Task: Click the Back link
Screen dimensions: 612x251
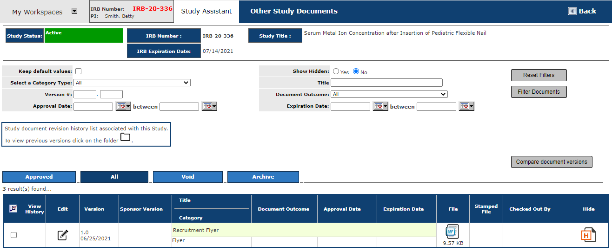Action: pyautogui.click(x=587, y=11)
